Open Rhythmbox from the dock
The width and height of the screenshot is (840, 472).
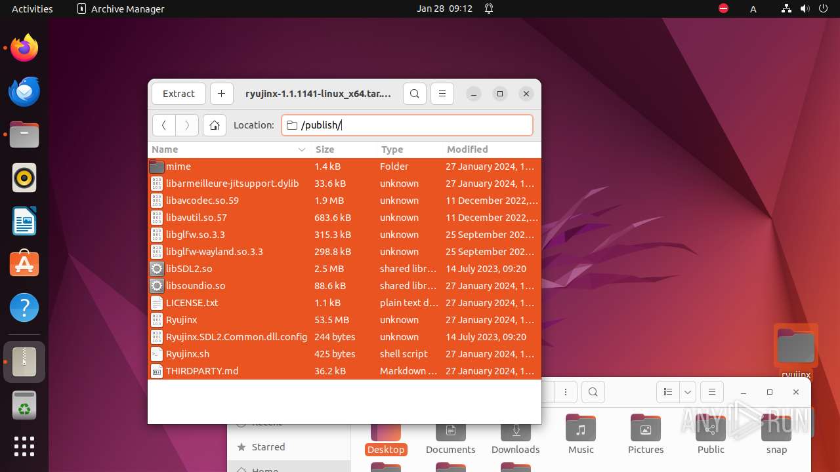24,178
